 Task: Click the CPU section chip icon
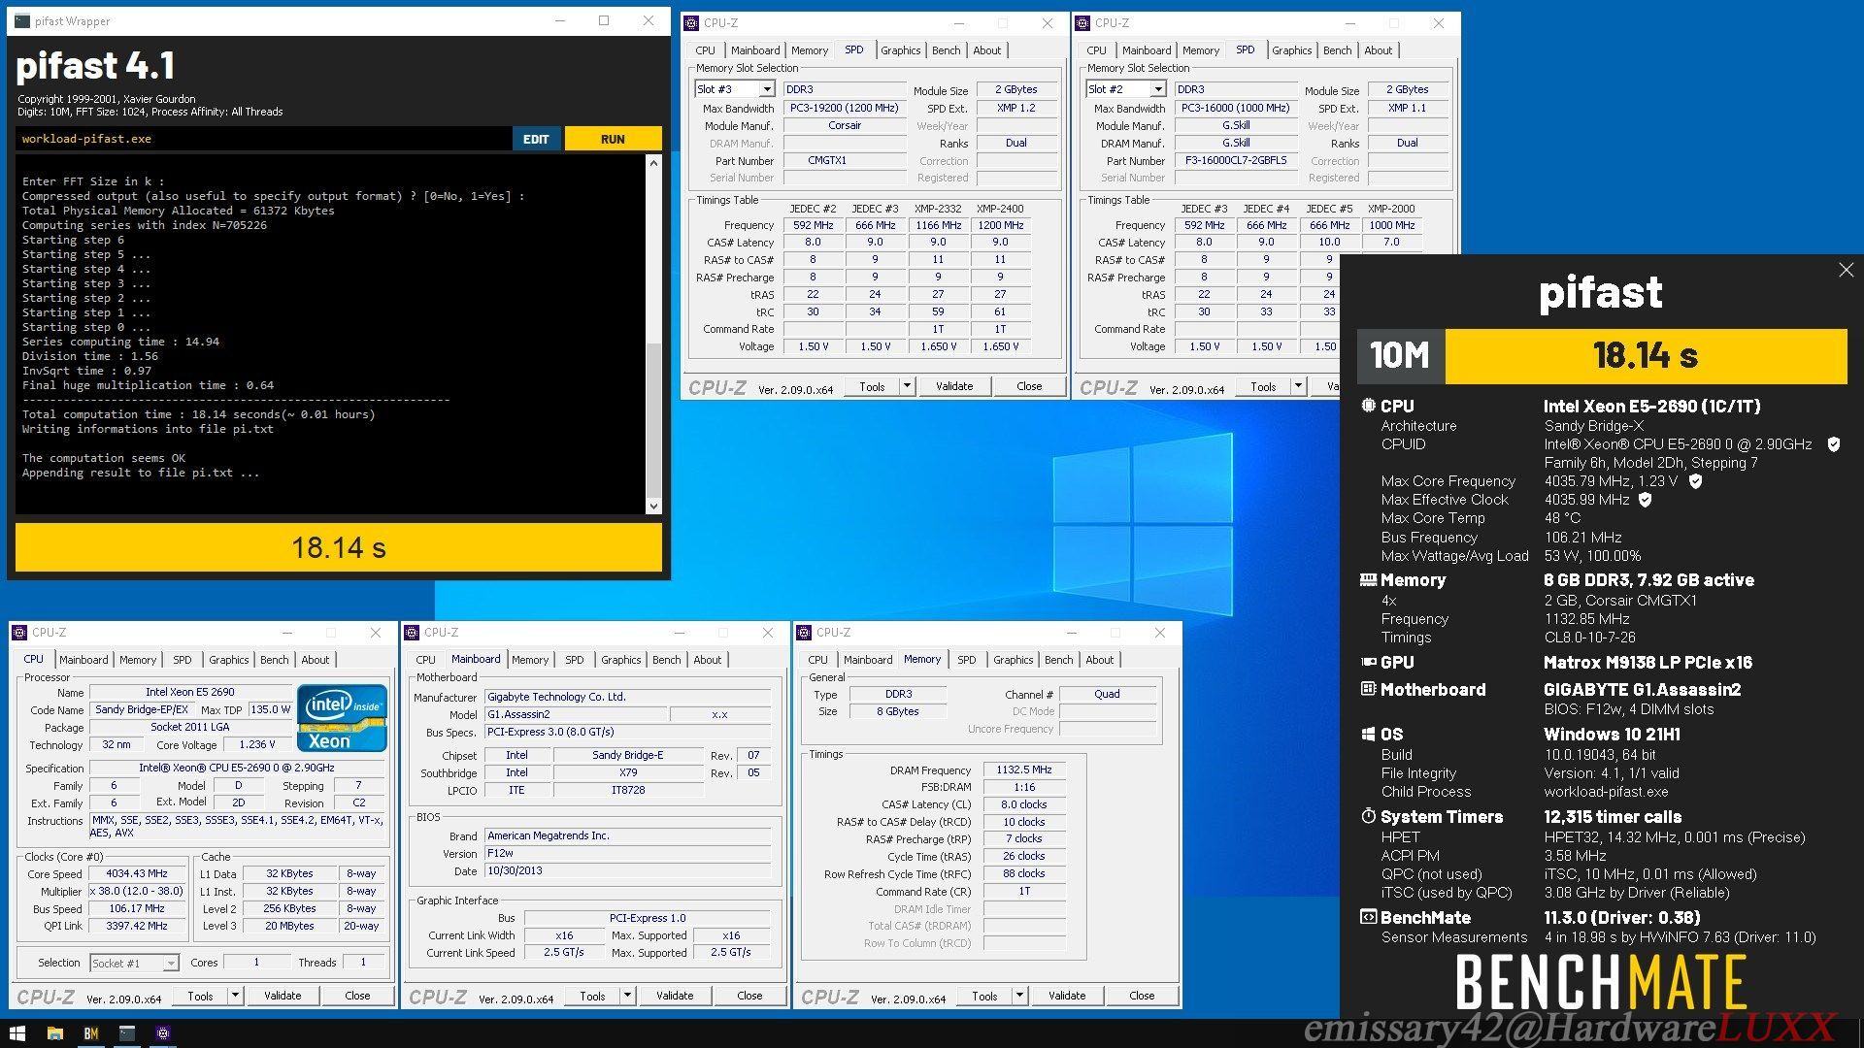click(x=1368, y=406)
